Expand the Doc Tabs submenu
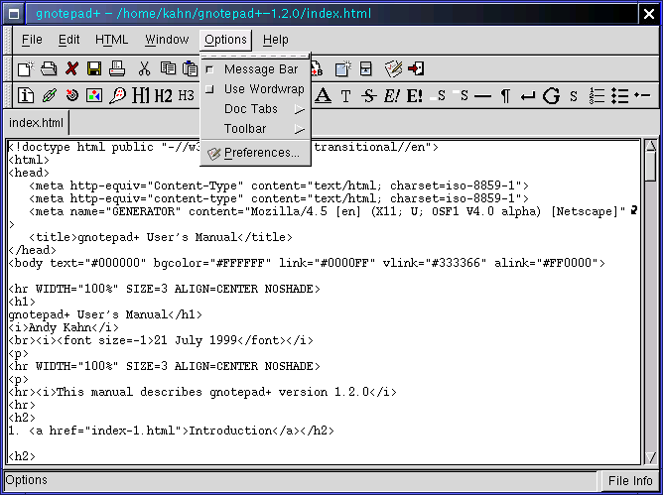 [x=255, y=109]
